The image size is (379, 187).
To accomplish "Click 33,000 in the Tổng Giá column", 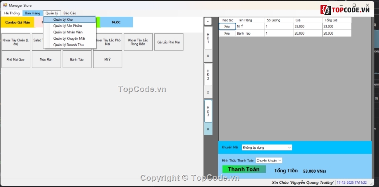I will 337,27.
